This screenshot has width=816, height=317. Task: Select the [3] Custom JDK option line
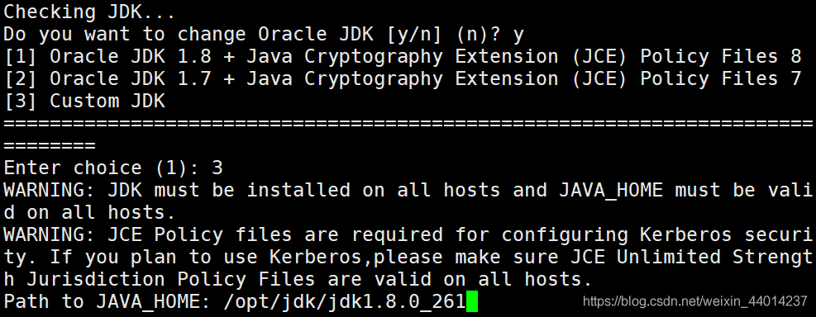[x=85, y=102]
